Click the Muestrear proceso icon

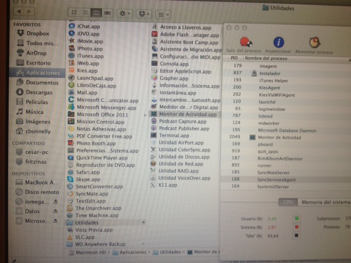pyautogui.click(x=314, y=42)
